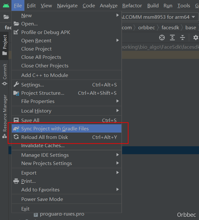199x220 pixels.
Task: Open the Analyze menu
Action: [109, 6]
